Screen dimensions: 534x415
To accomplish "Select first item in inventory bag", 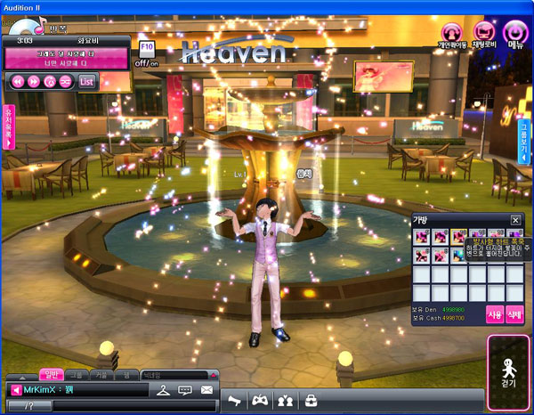I will [421, 237].
